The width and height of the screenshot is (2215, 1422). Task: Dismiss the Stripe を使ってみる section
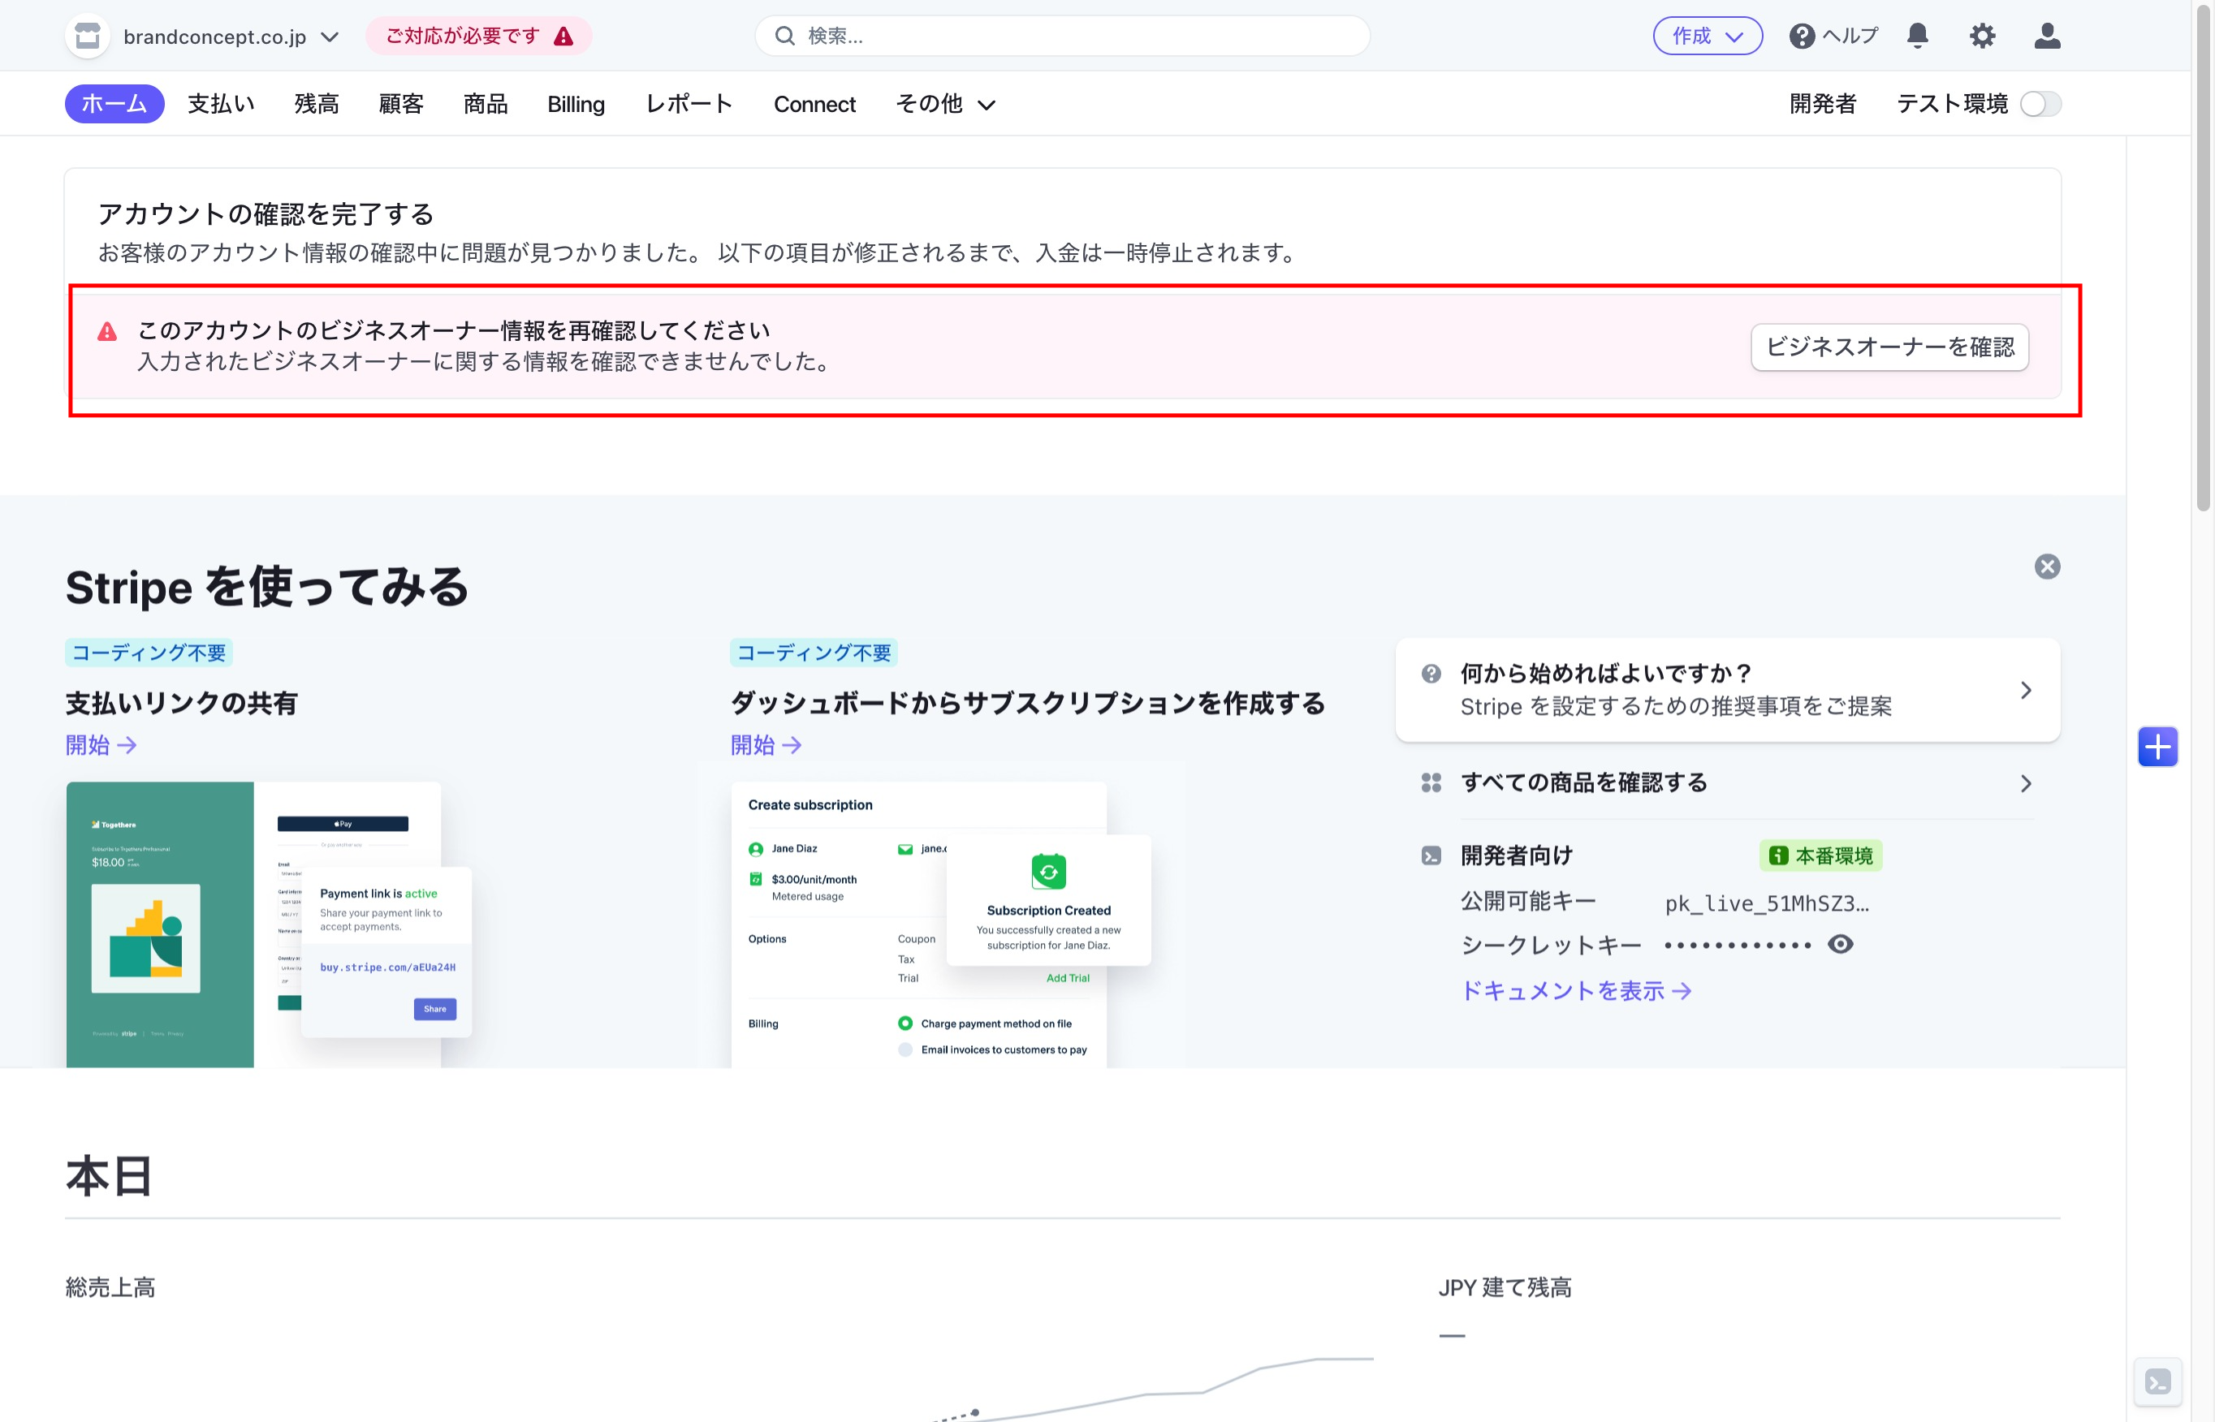pos(2047,566)
